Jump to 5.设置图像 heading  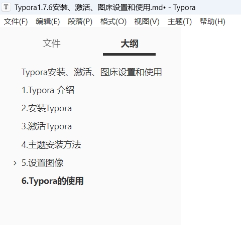pyautogui.click(x=43, y=163)
